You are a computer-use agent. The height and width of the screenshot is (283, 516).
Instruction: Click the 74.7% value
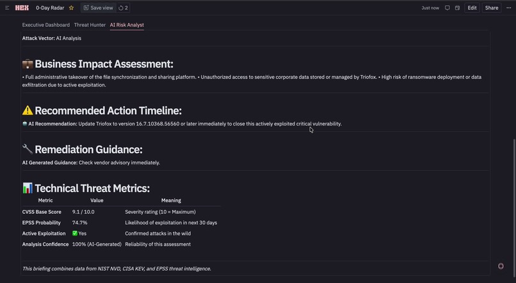tap(79, 223)
